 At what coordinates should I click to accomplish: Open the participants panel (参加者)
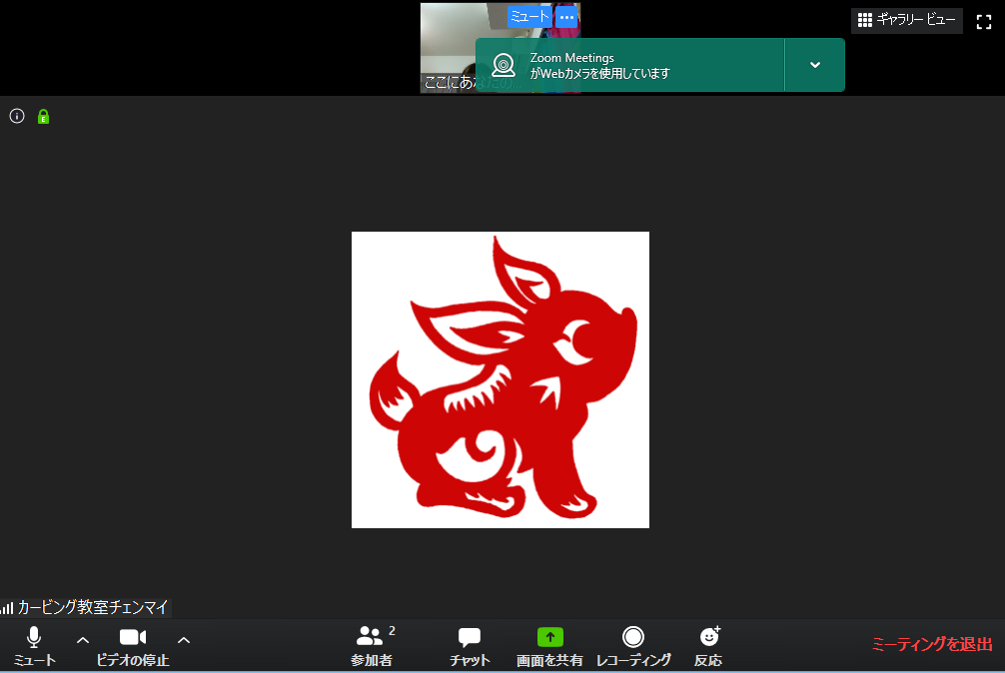373,645
